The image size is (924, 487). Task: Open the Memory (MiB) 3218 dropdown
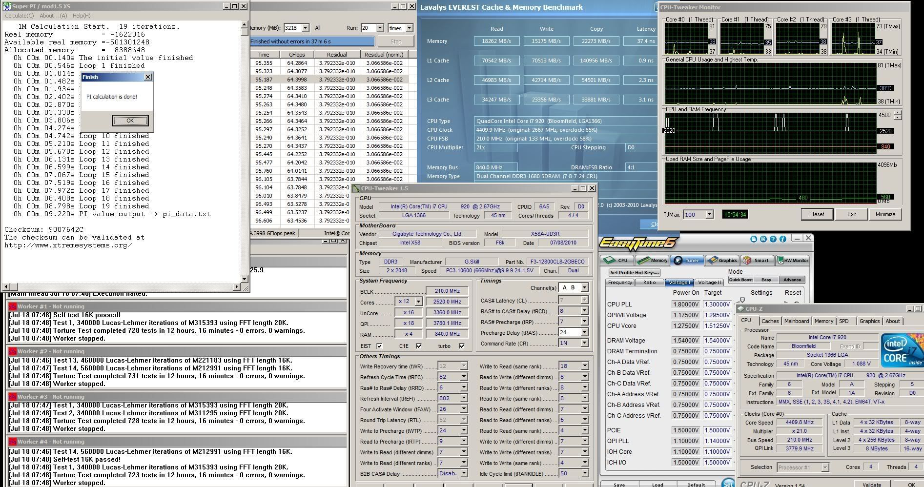[x=306, y=28]
